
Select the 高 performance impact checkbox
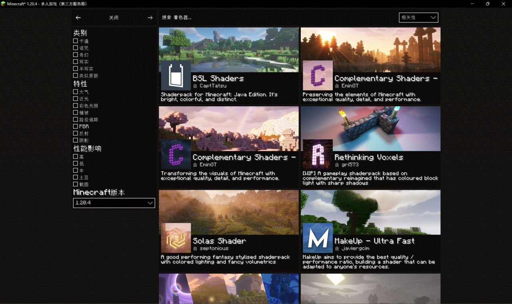[x=76, y=157]
